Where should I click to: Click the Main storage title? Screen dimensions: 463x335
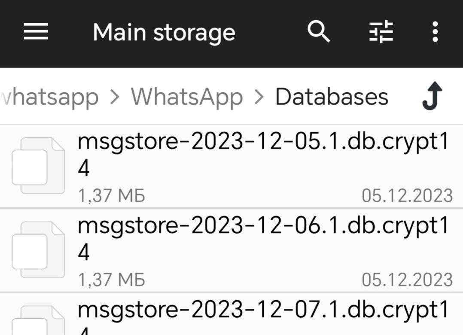click(164, 33)
